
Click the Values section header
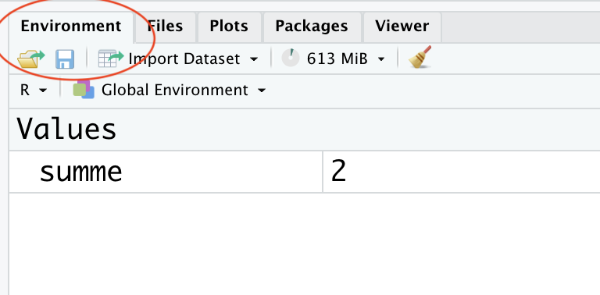click(66, 129)
